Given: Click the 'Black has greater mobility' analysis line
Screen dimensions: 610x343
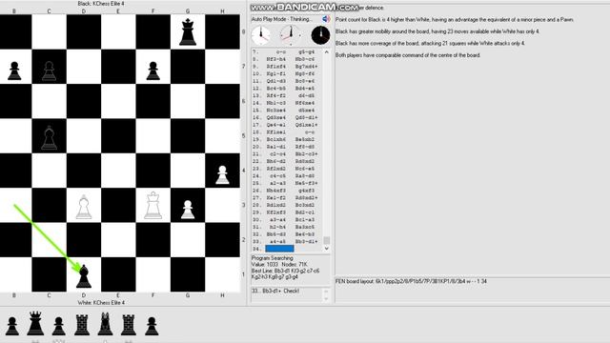Looking at the screenshot, I should [437, 31].
